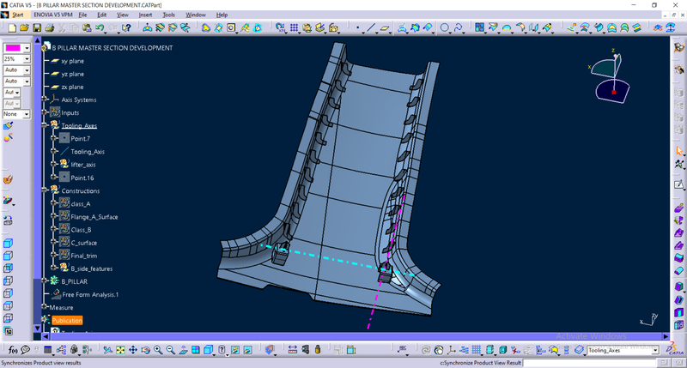Click the magenta graphic color swatch
687x368 pixels.
tap(12, 47)
